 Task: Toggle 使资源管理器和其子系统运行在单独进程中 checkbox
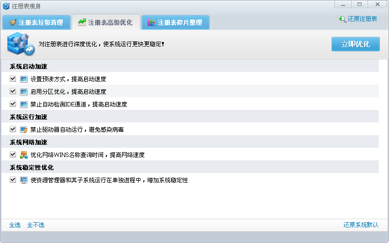click(x=13, y=180)
